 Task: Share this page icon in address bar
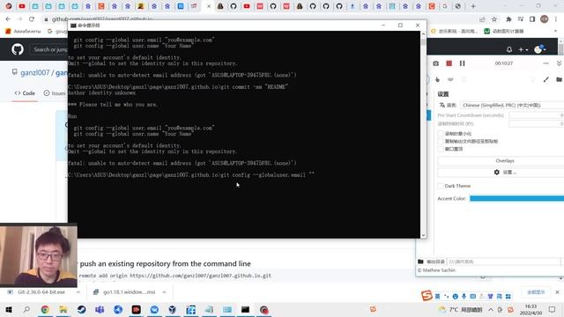tap(482, 19)
